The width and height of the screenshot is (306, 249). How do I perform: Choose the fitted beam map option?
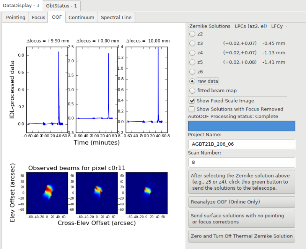(x=192, y=91)
